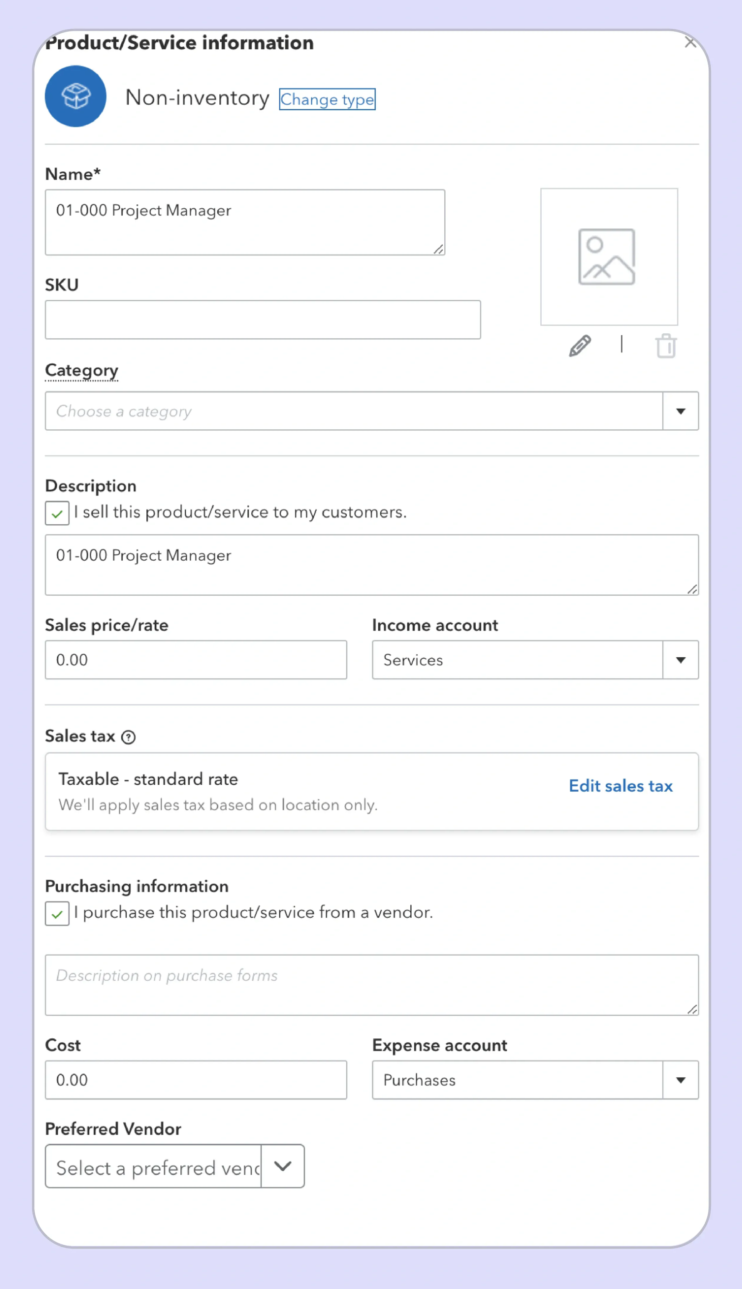Click the Choose a category field
This screenshot has width=742, height=1289.
point(354,411)
